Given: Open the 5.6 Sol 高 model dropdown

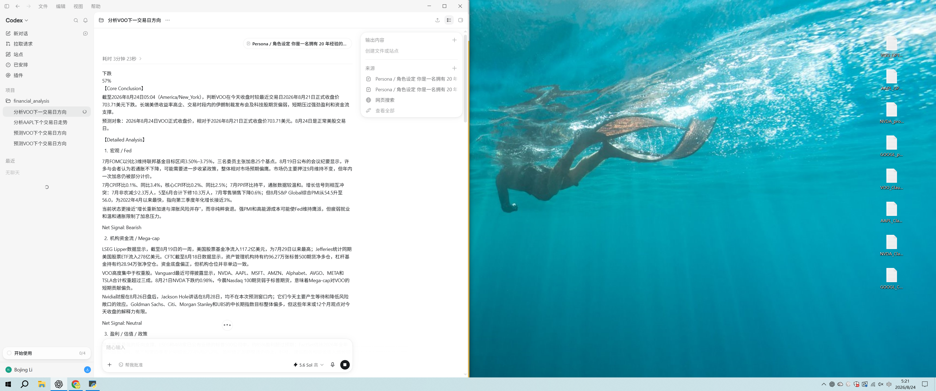Looking at the screenshot, I should pyautogui.click(x=308, y=365).
